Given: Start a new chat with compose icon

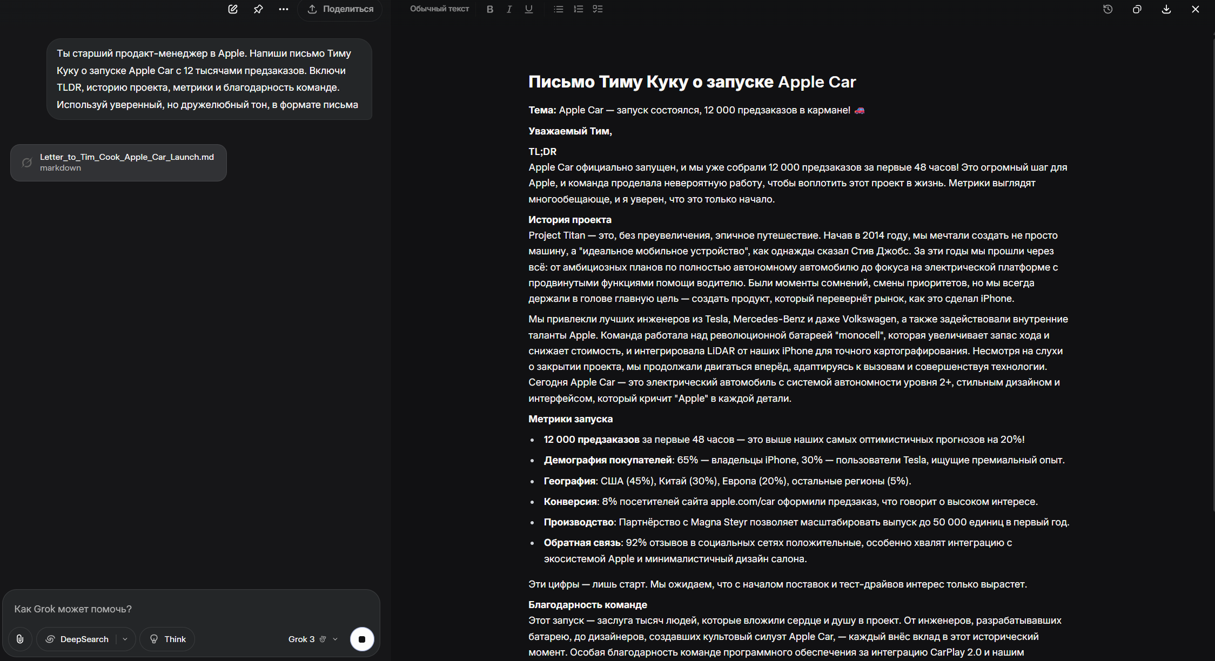Looking at the screenshot, I should coord(233,9).
